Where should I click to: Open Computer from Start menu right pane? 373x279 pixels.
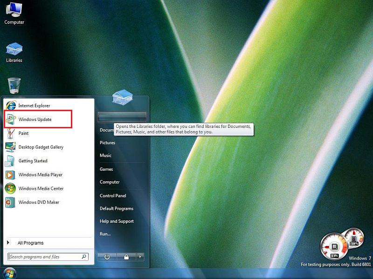point(110,182)
